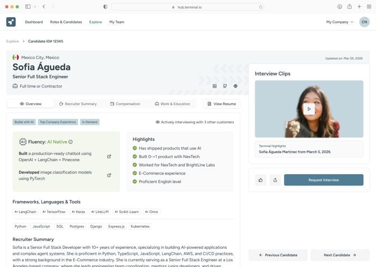This screenshot has height=267, width=376.
Task: Open the My Company dropdown
Action: (340, 22)
